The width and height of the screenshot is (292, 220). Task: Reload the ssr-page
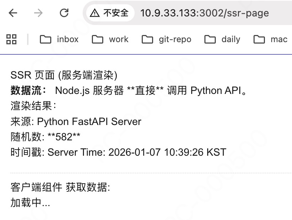coord(64,13)
